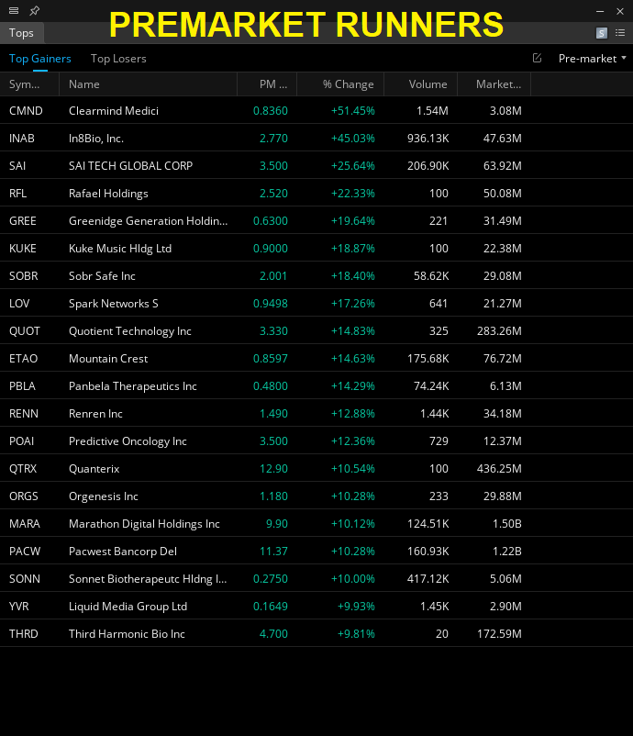633x736 pixels.
Task: Switch to the Top Losers tab
Action: 118,59
